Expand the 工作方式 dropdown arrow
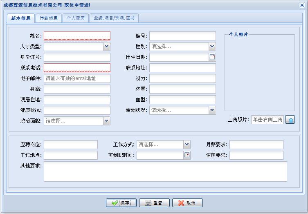The width and height of the screenshot is (308, 214). point(187,145)
